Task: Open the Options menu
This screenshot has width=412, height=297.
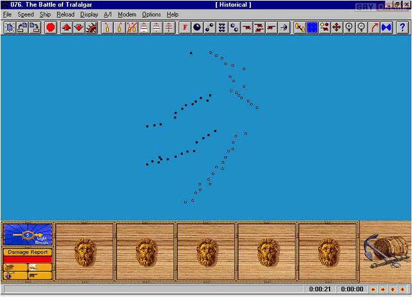Action: (x=151, y=14)
